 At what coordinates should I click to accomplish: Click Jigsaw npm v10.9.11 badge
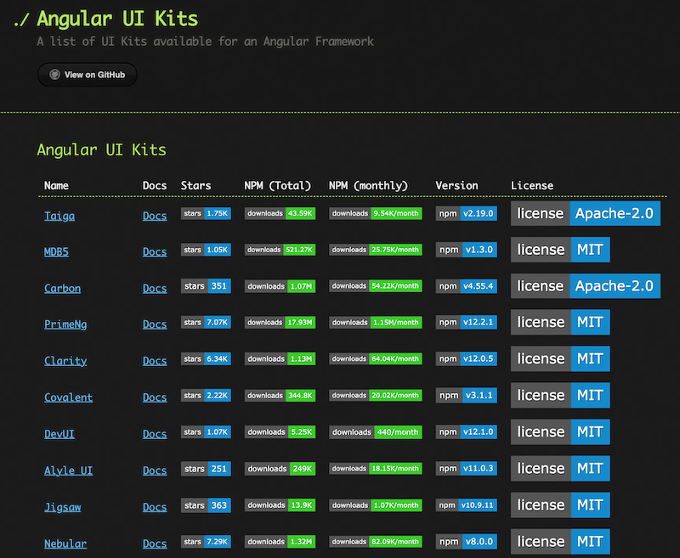(466, 505)
